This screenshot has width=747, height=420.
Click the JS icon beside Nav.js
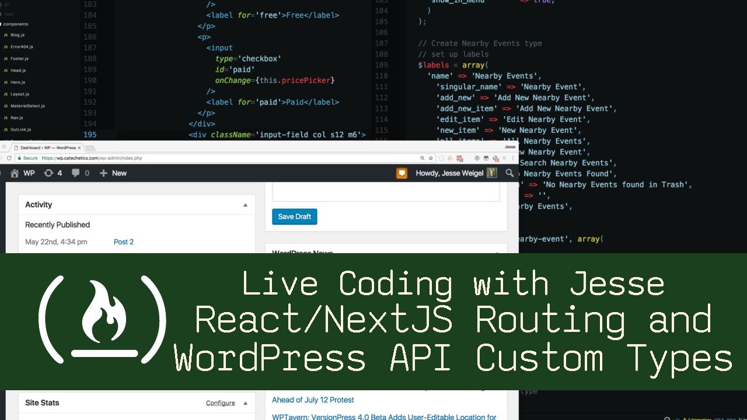pos(5,118)
